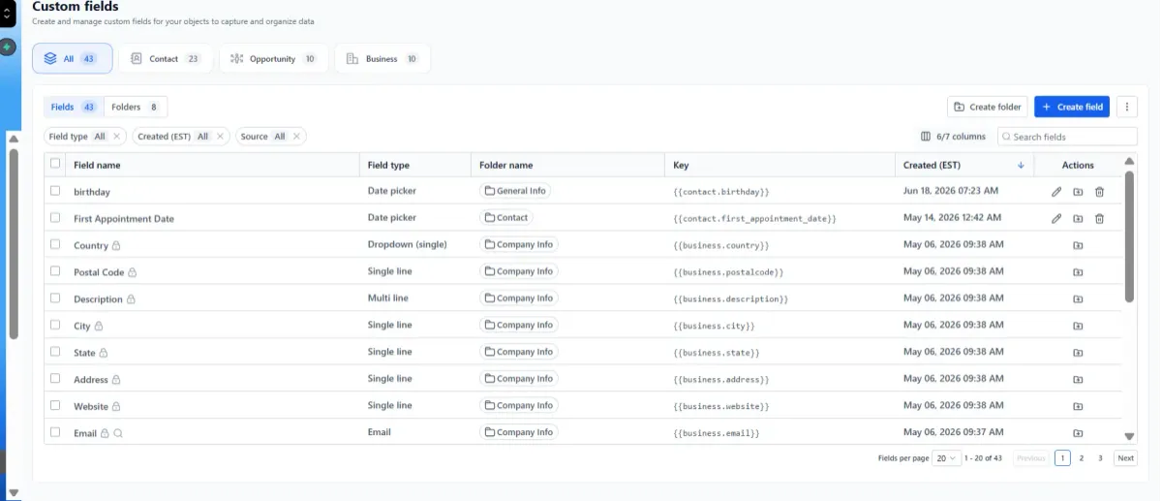Viewport: 1162px width, 501px height.
Task: Click the {{business.country}} key
Action: tap(721, 246)
